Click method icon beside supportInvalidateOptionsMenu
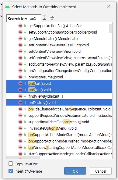Viewport: 118px width, 180px height. 20,122
